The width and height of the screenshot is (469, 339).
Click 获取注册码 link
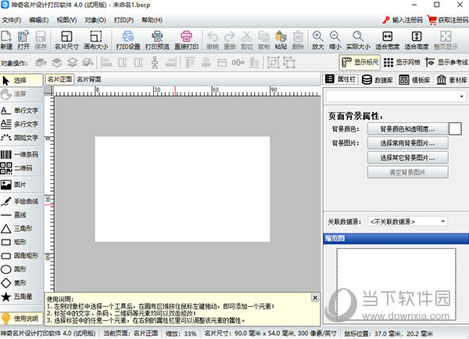tap(447, 20)
